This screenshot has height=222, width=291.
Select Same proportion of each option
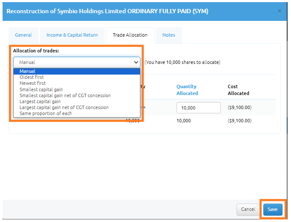46,113
